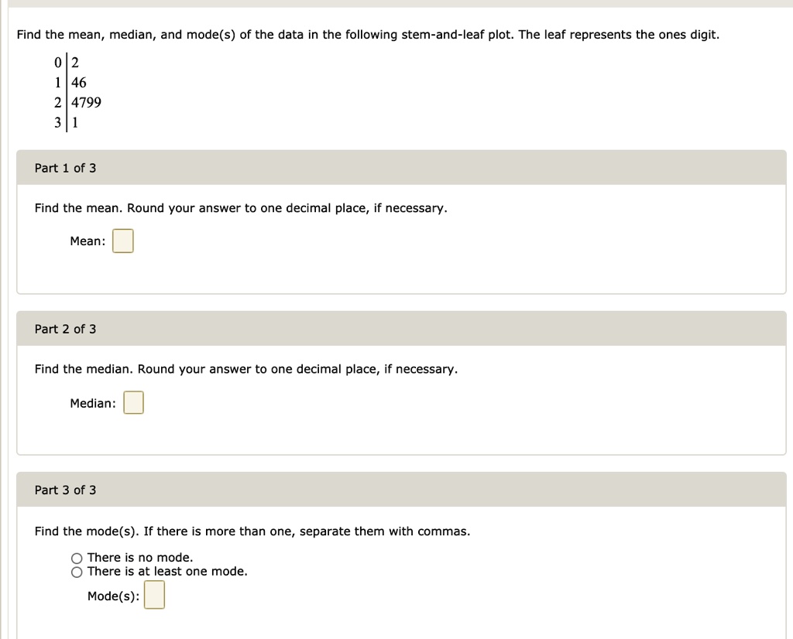Click the Mean label text
The height and width of the screenshot is (639, 793).
tap(86, 241)
